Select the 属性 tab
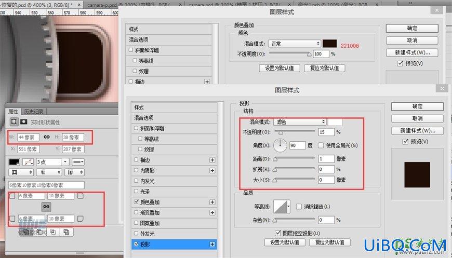452x258 pixels. 14,112
